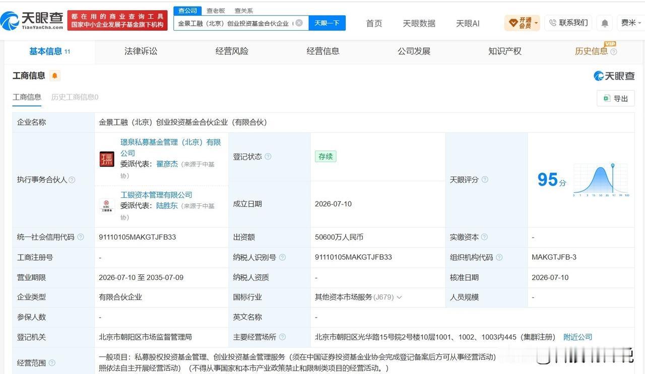
Task: Click the score distribution chart
Action: (x=601, y=180)
